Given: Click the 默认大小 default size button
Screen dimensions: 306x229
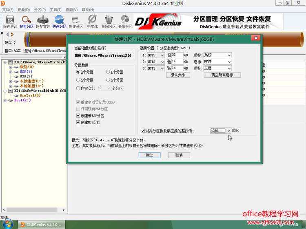Looking at the screenshot, I should (x=178, y=75).
